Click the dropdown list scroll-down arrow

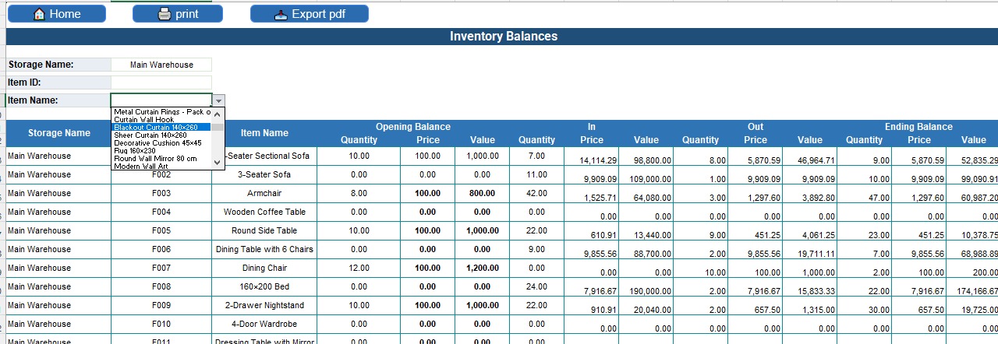pos(218,162)
